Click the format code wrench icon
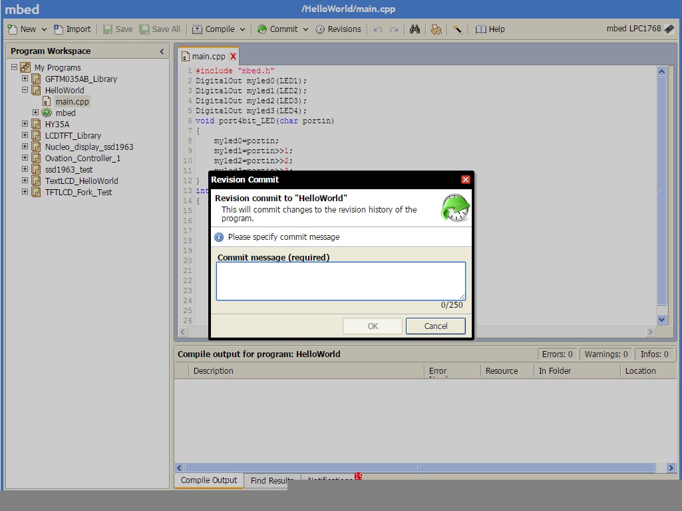The width and height of the screenshot is (682, 511). [458, 29]
